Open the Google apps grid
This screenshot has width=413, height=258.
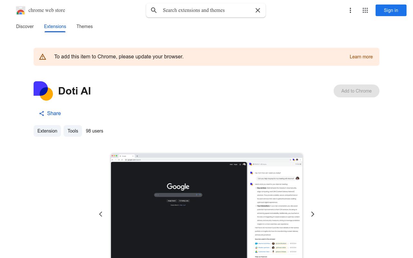point(365,10)
